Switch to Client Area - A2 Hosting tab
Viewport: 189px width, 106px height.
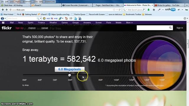pyautogui.click(x=15, y=5)
